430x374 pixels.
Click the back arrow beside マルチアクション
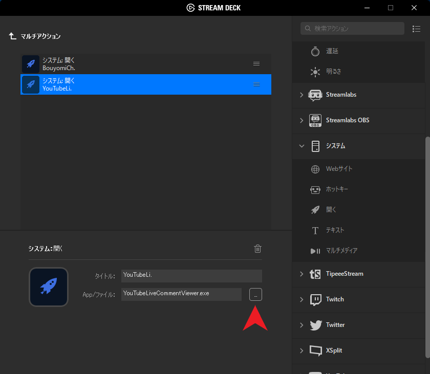(x=12, y=36)
